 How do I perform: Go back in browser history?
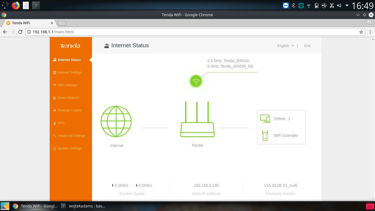click(x=5, y=32)
